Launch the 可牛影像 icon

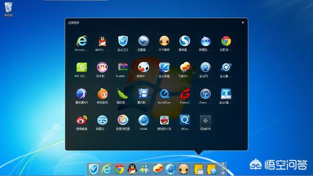102,67
